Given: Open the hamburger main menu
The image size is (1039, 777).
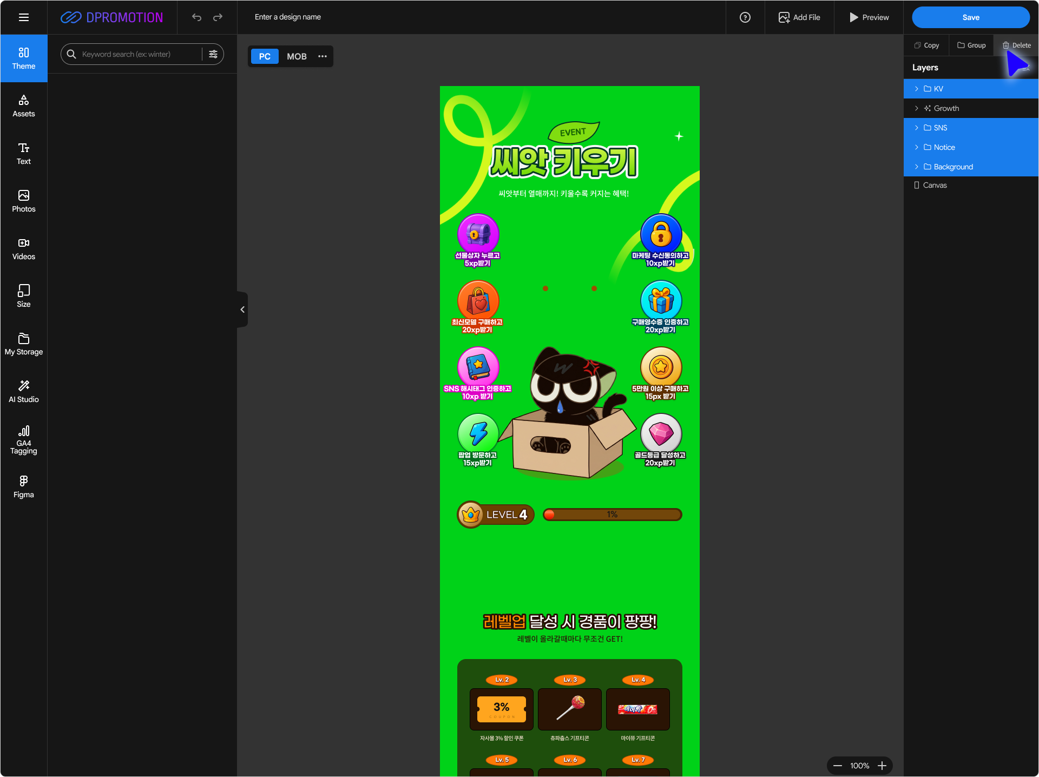Looking at the screenshot, I should tap(24, 17).
